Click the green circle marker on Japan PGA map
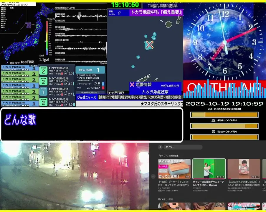Viewport: 266px width, 212px height. click(38, 26)
